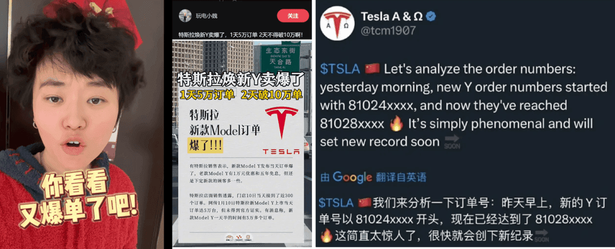Click the SOON arrow emoji ending the English tweet
615x249 pixels.
click(x=452, y=142)
